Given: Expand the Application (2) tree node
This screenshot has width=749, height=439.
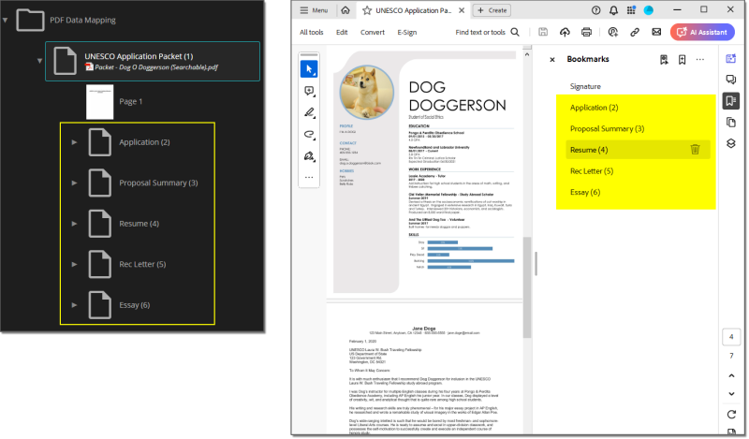Looking at the screenshot, I should [75, 142].
